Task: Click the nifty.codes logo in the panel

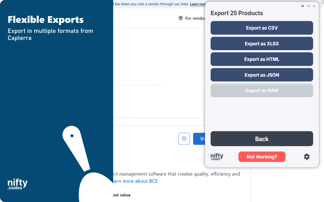Action: click(217, 157)
